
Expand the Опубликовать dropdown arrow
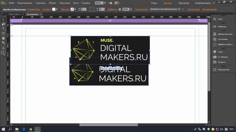click(x=214, y=3)
